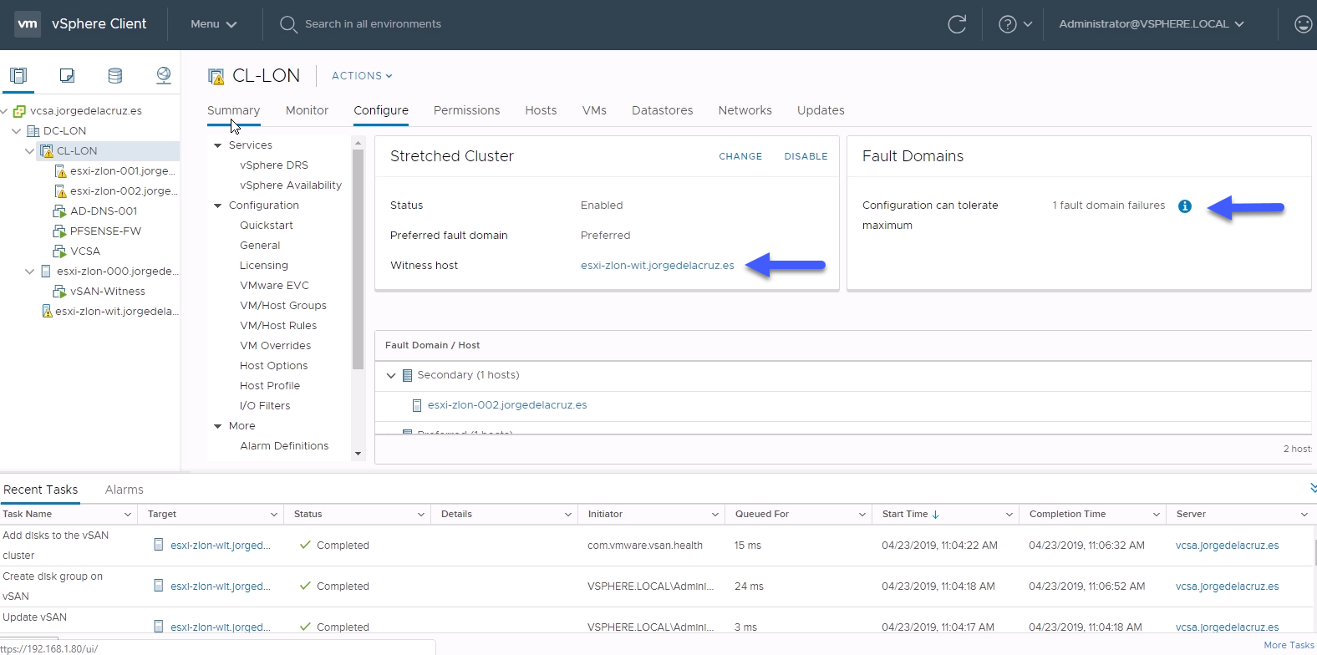
Task: Select Host Profile configuration item
Action: (x=270, y=386)
